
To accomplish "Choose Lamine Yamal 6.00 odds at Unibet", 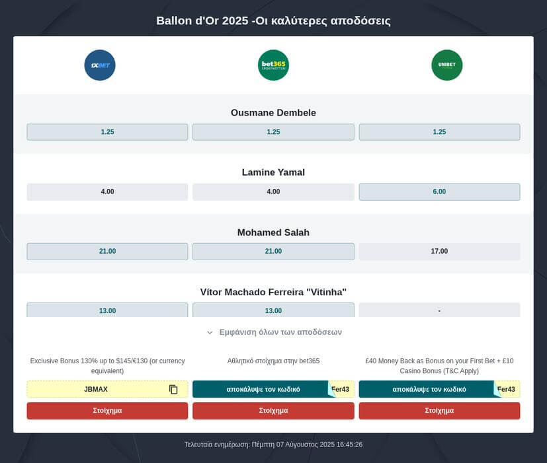I will (x=439, y=192).
